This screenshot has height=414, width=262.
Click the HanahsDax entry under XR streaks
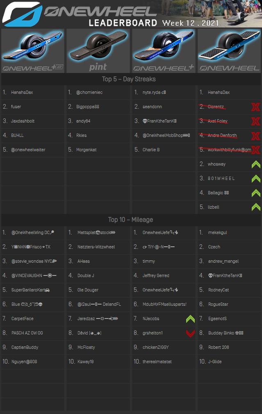22,93
